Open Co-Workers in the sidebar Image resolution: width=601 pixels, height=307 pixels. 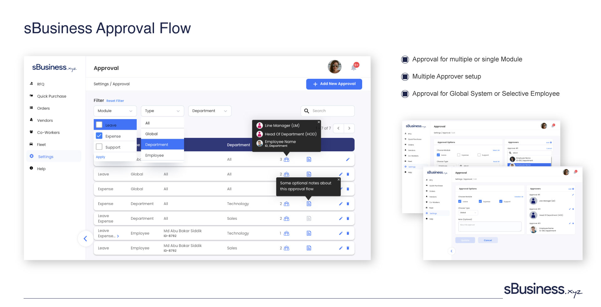(48, 133)
